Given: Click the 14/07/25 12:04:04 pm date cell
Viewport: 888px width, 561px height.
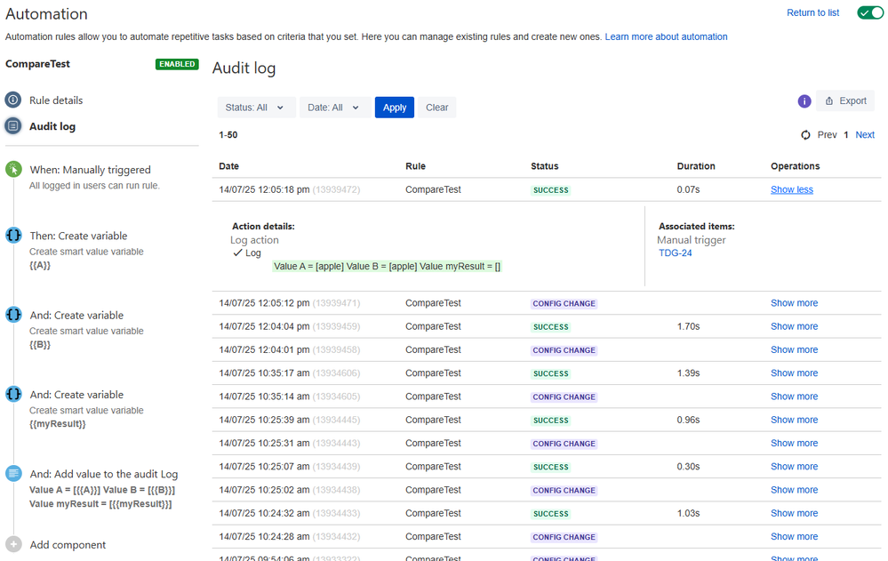Looking at the screenshot, I should pyautogui.click(x=290, y=326).
